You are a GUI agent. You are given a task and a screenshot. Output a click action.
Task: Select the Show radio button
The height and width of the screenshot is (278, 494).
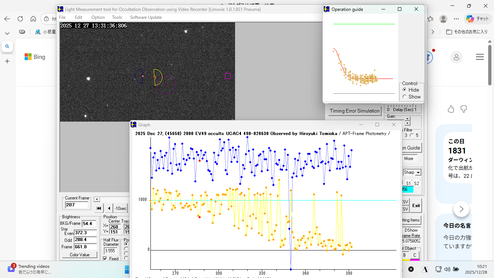pos(405,97)
